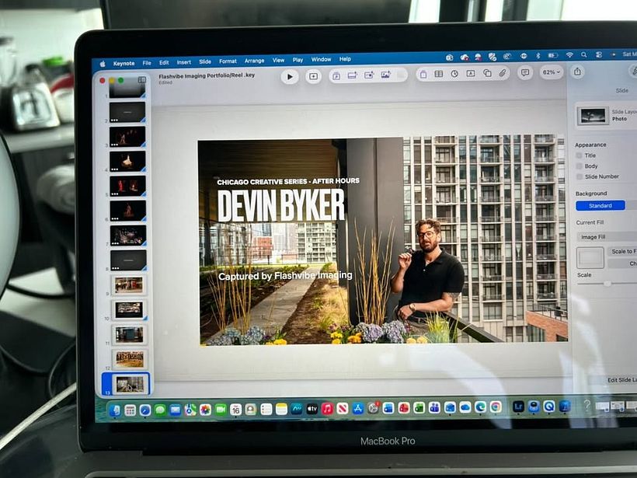
Task: Click the Captured by Flashvibe Imaging text
Action: pyautogui.click(x=285, y=276)
